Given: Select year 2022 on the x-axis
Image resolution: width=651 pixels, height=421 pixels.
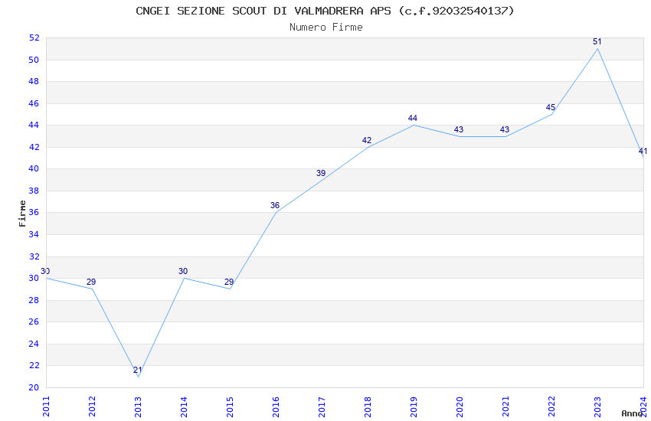Looking at the screenshot, I should tap(551, 406).
